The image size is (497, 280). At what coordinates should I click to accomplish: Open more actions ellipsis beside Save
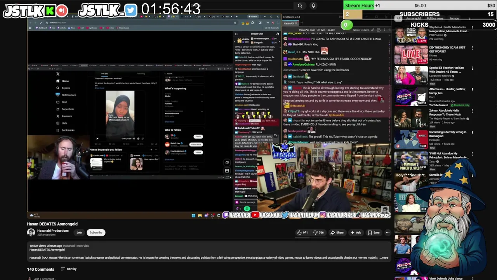(x=388, y=233)
